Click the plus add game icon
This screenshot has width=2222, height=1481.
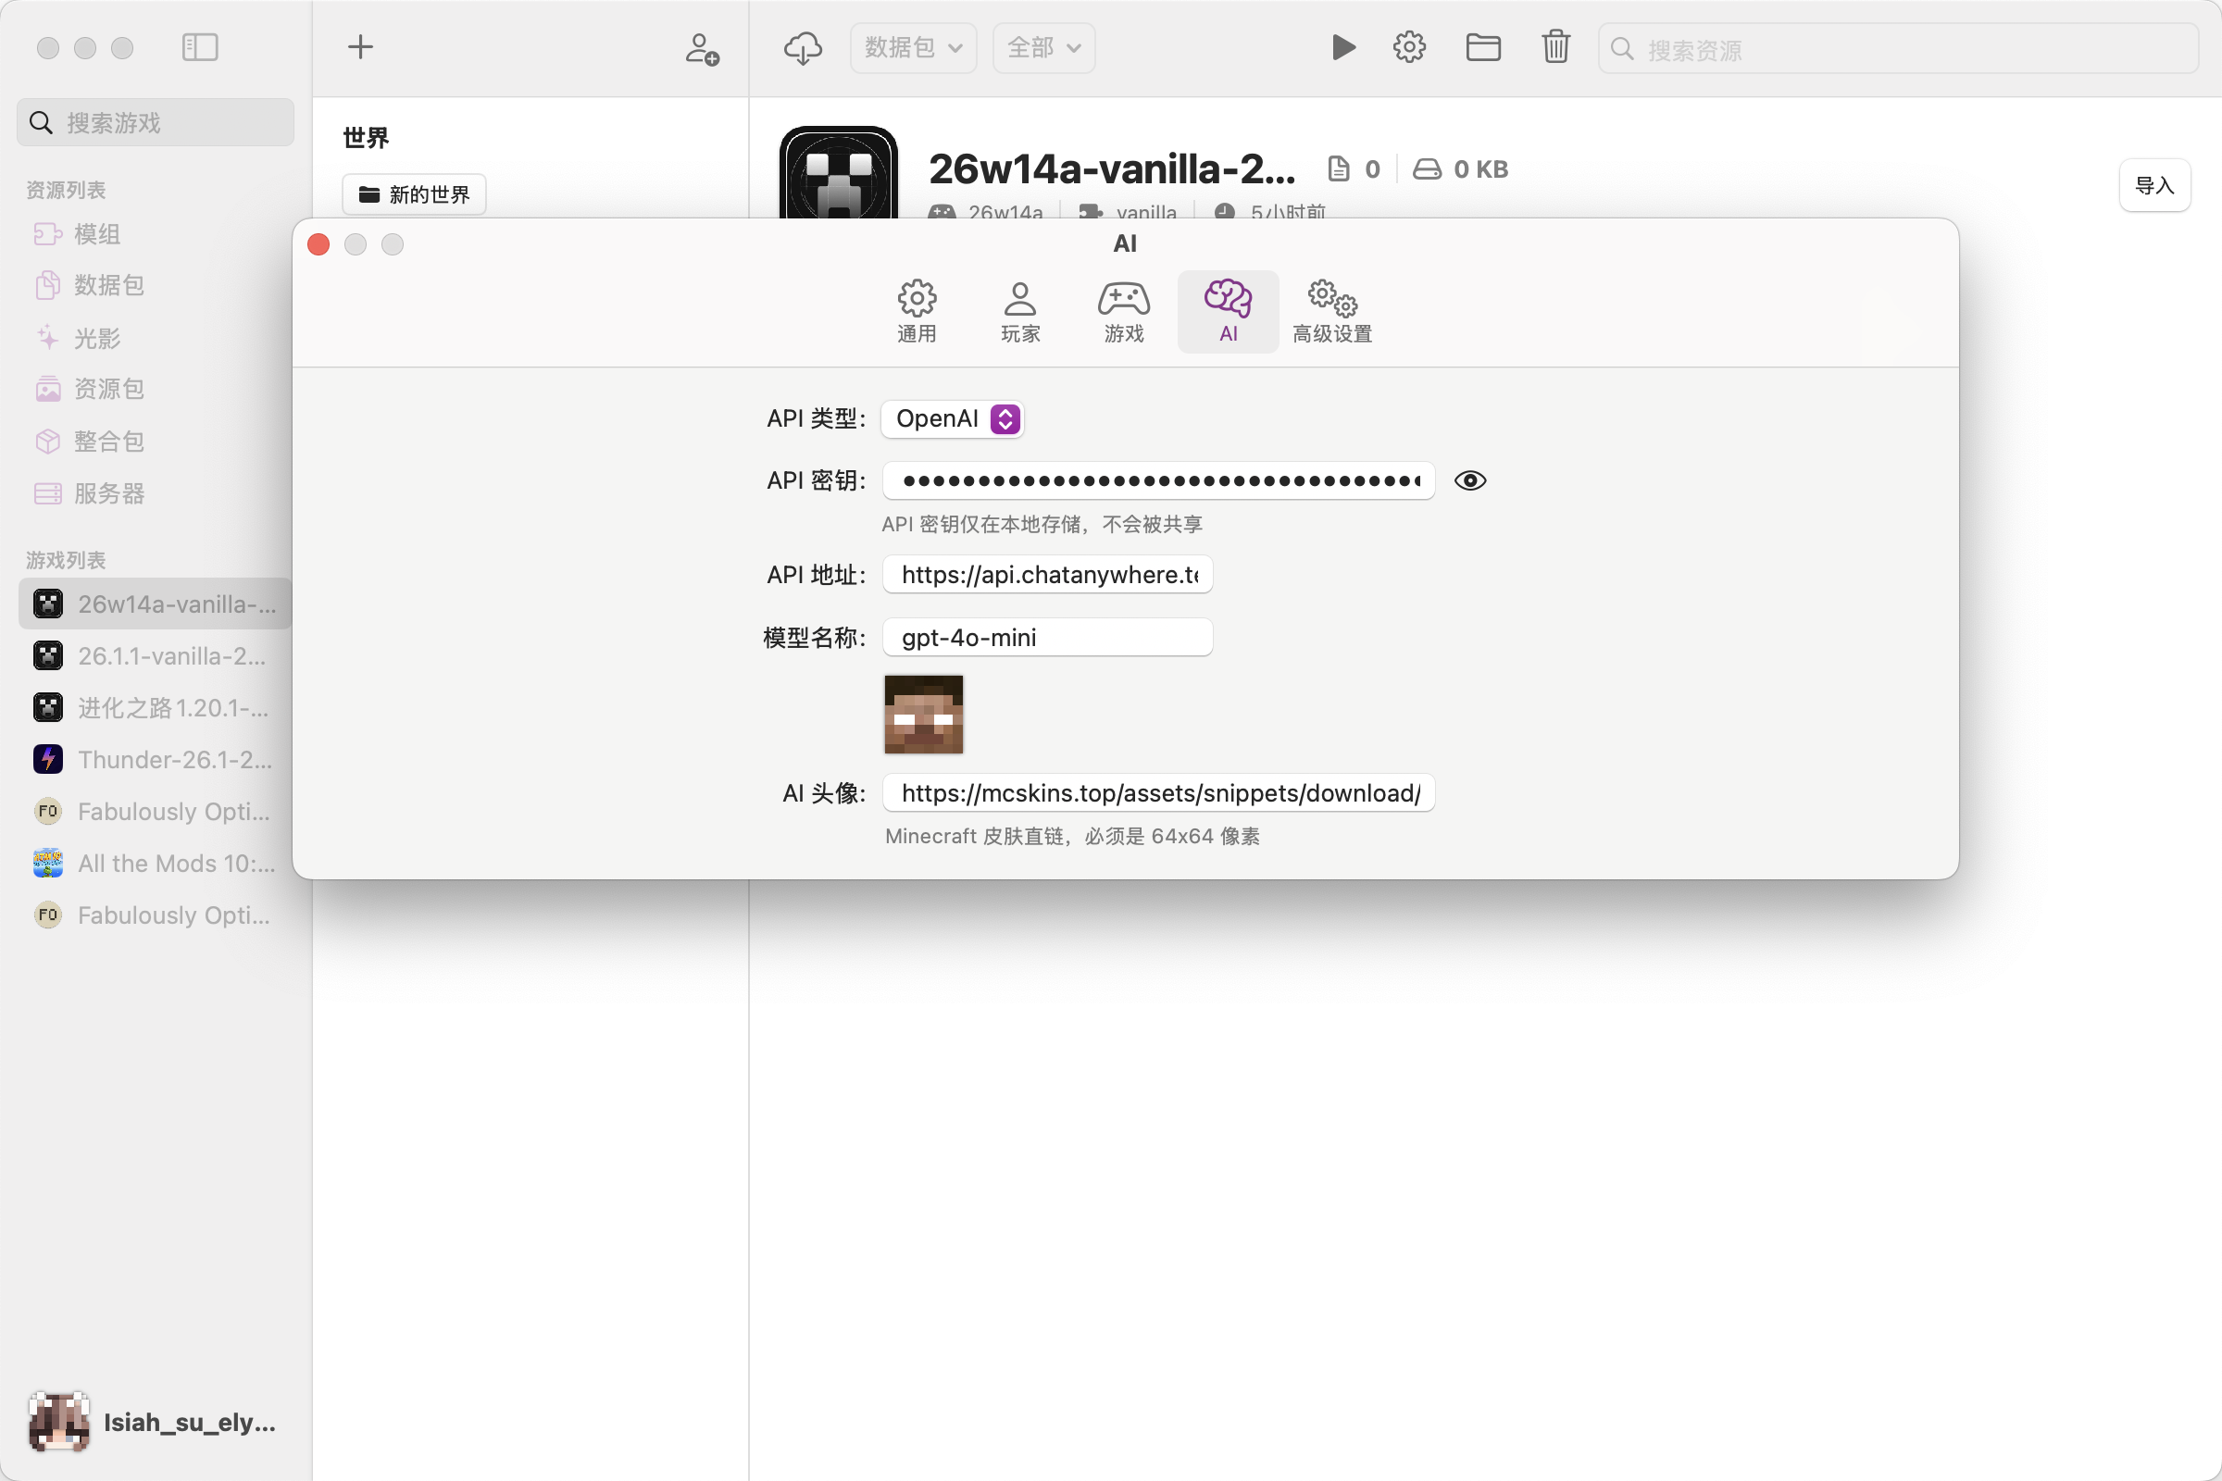360,47
